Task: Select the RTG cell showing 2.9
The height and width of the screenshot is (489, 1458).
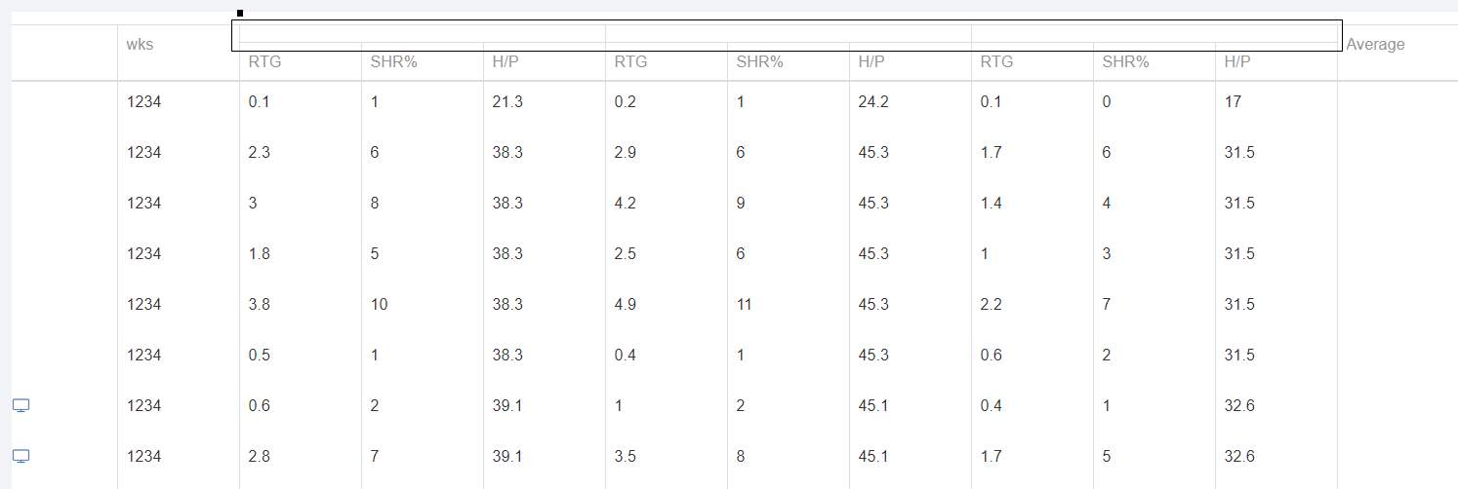Action: tap(667, 152)
